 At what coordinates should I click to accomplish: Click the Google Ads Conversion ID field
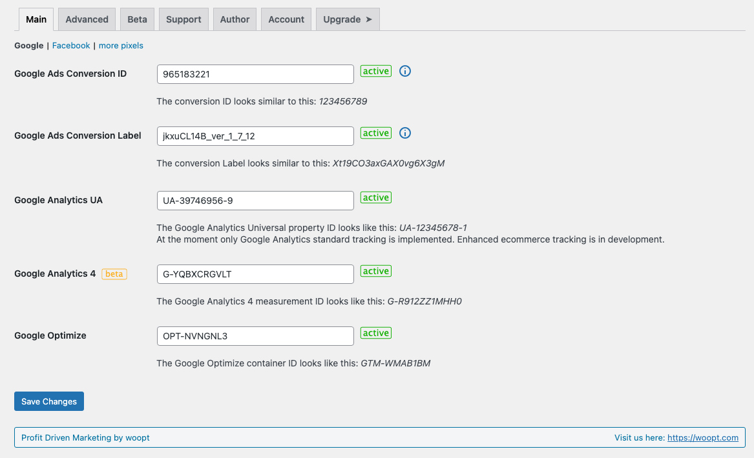coord(255,74)
